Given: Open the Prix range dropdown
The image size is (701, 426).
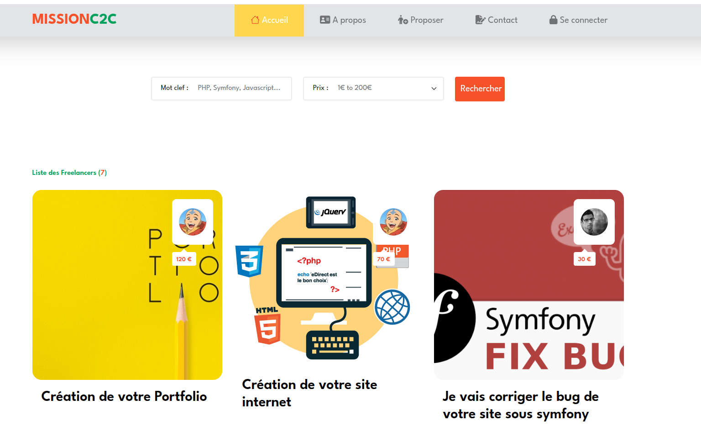Looking at the screenshot, I should tap(373, 88).
